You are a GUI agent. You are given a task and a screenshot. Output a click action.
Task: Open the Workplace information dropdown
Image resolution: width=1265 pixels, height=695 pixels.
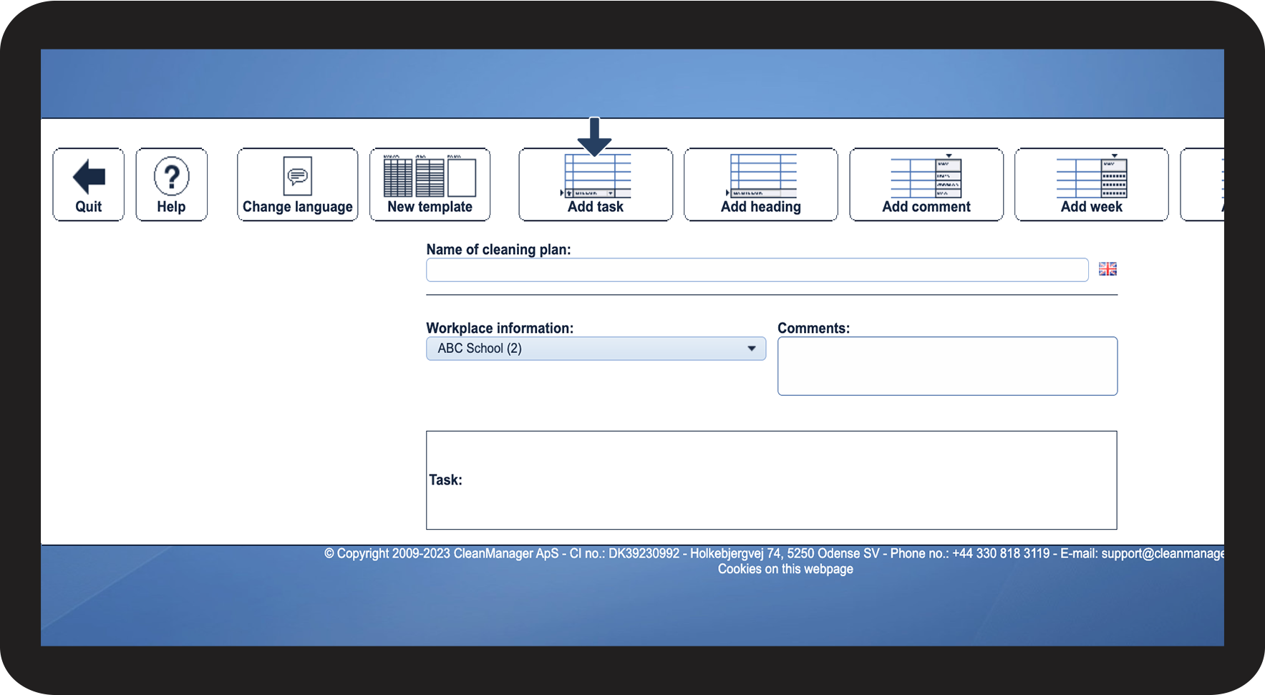click(x=595, y=349)
